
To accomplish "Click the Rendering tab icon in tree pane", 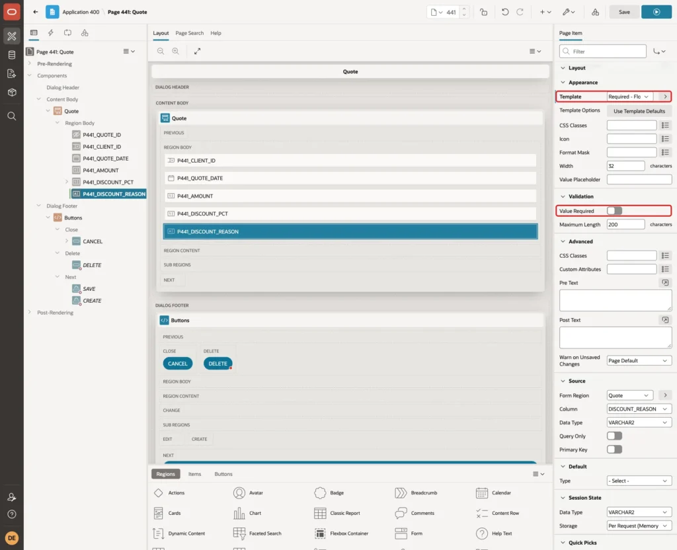I will (x=34, y=33).
